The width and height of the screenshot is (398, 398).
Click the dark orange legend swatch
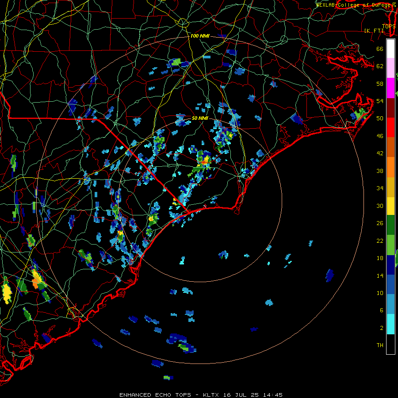[390, 147]
